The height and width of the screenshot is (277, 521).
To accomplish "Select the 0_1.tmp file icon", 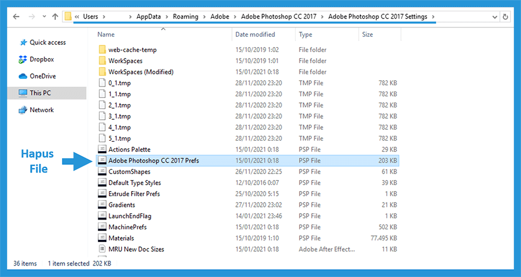I will click(x=103, y=83).
